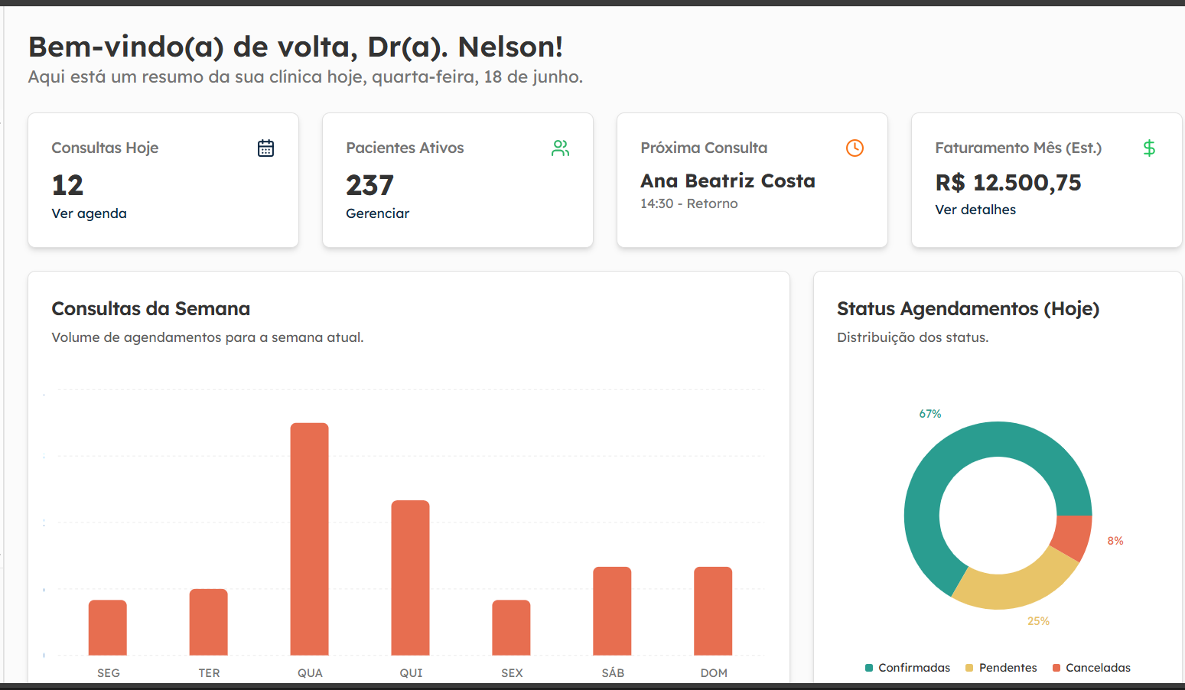Open the Gerenciar link under Pacientes Ativos
Screen dimensions: 1185x690
377,213
